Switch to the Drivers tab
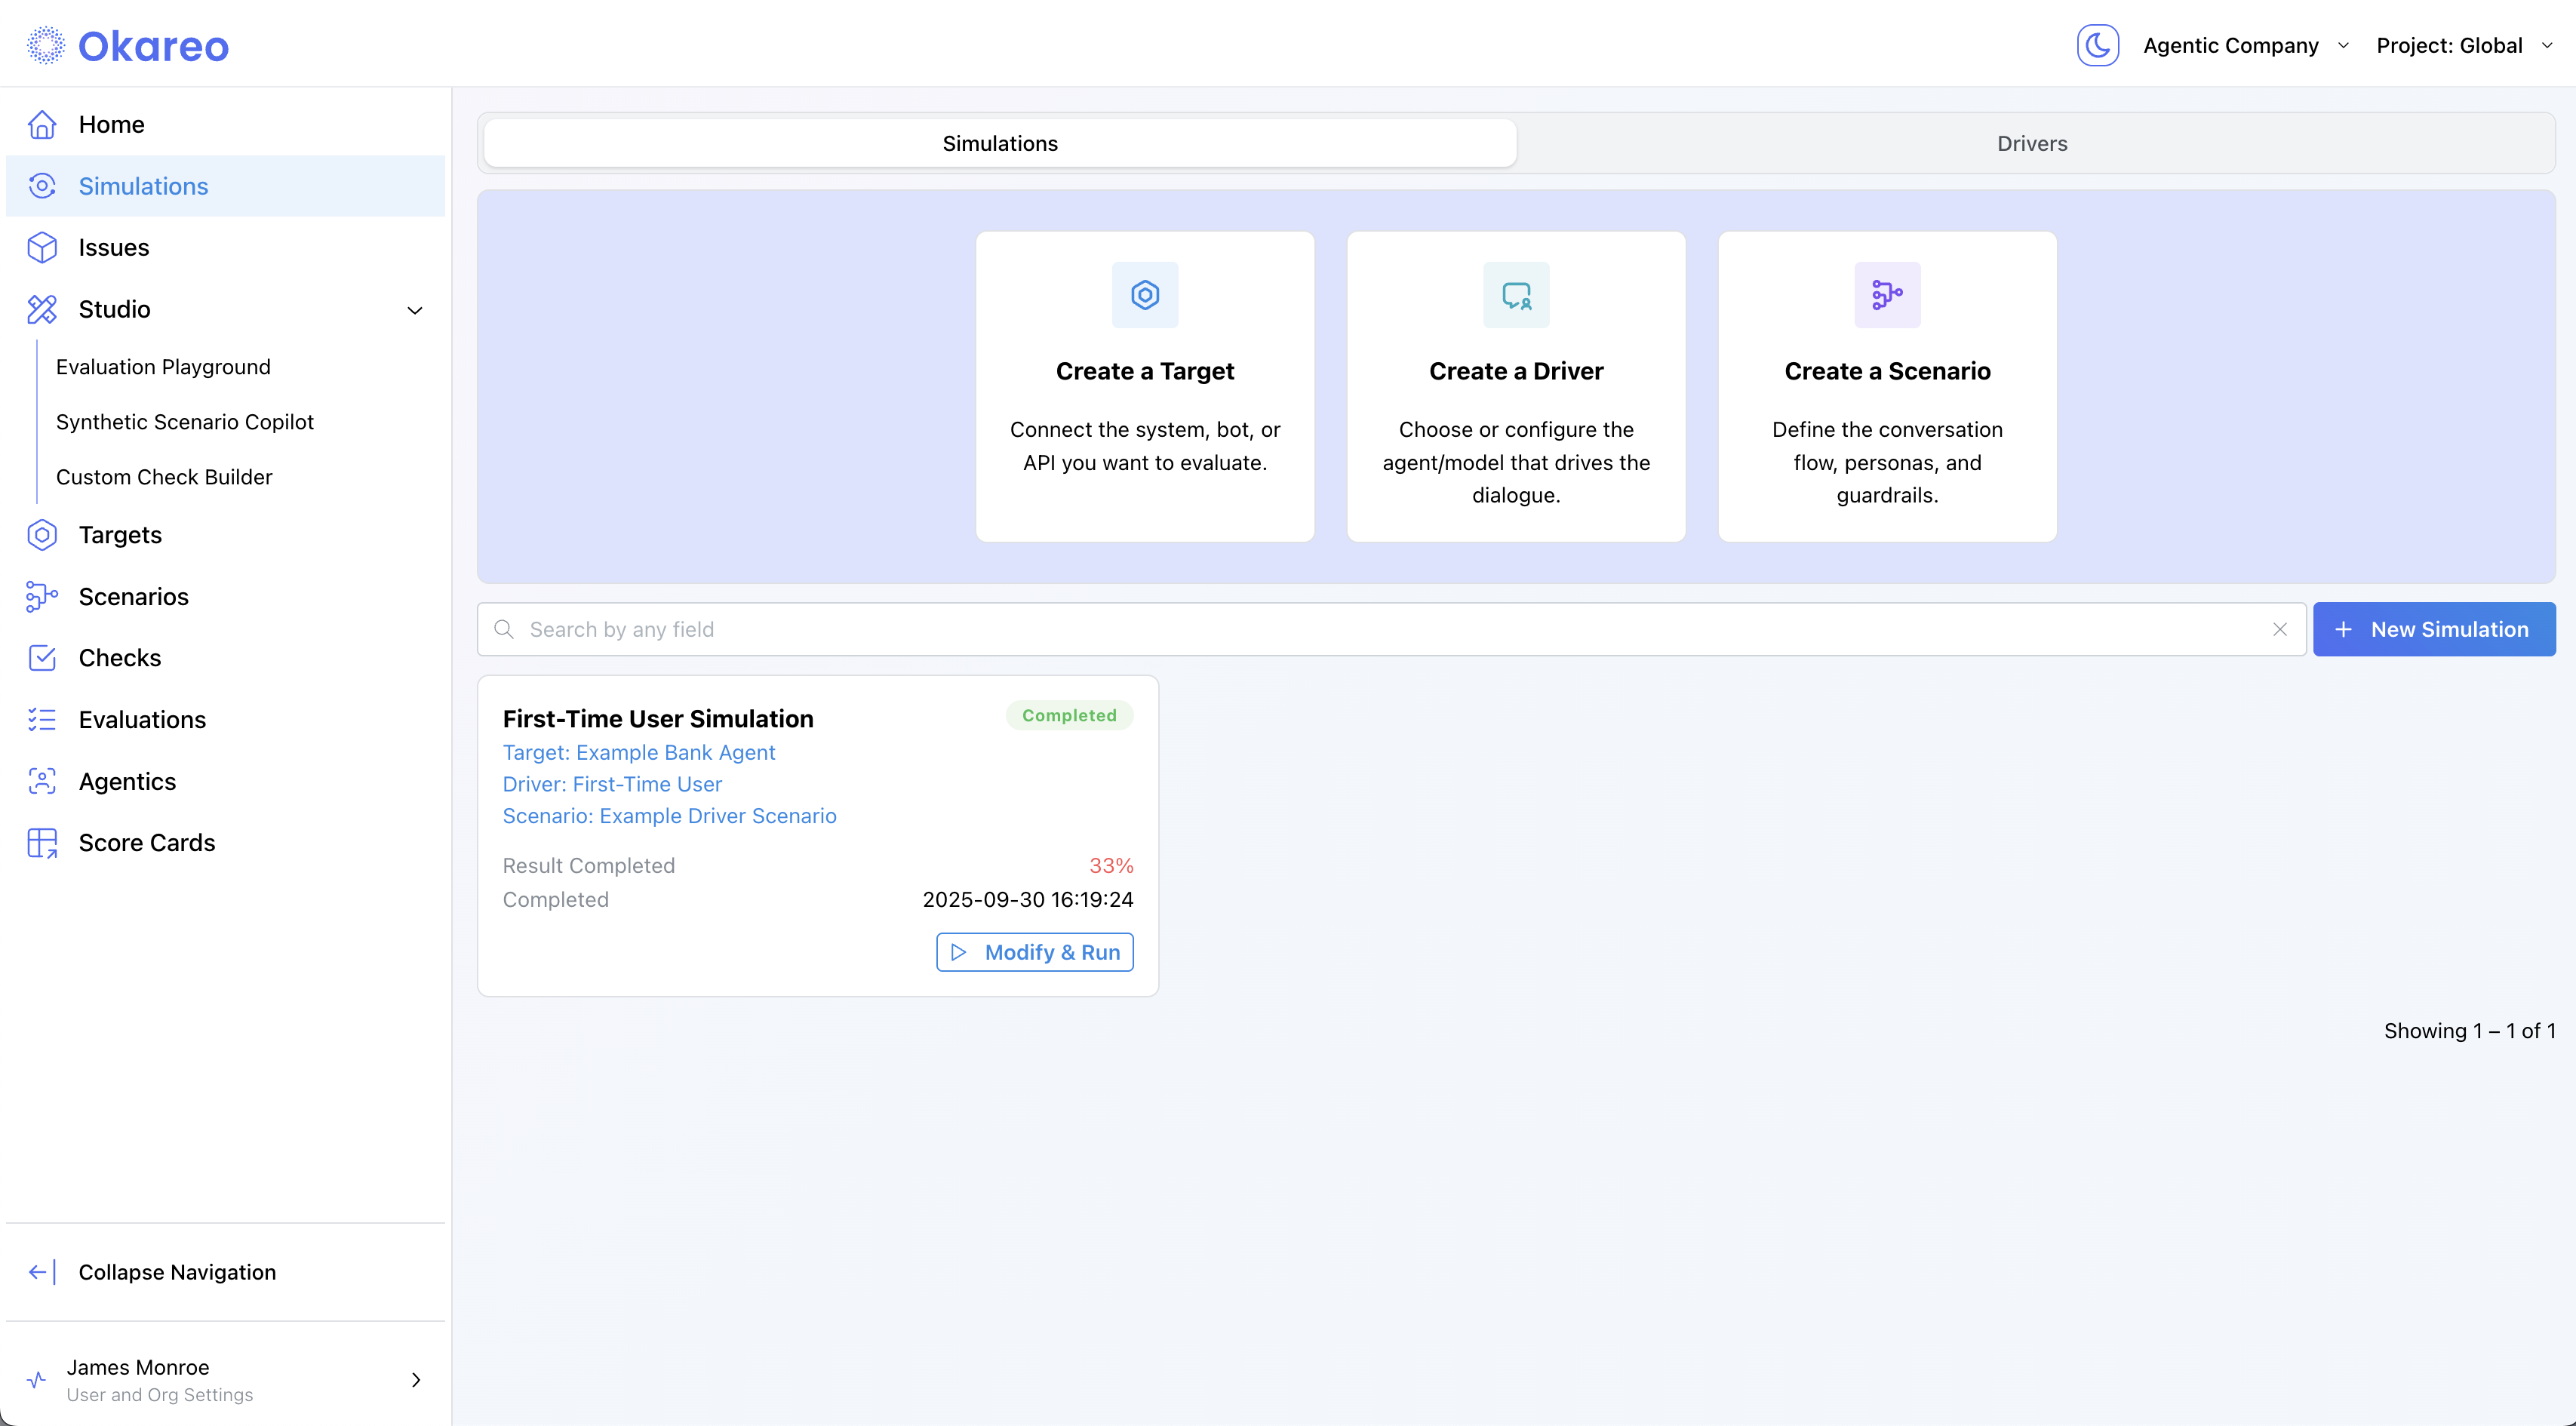The image size is (2576, 1426). click(2031, 143)
